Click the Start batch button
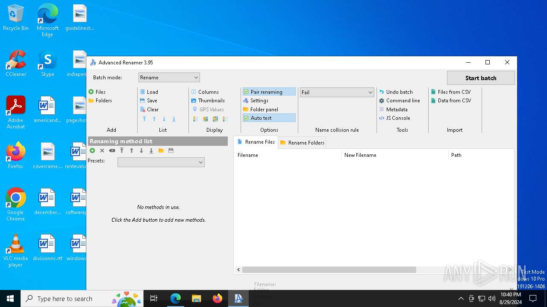Image resolution: width=547 pixels, height=307 pixels. tap(481, 78)
